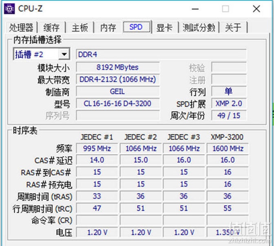Screen dimensions: 274x246
Task: Click the CAS# 延迟 row label
Action: pos(53,160)
